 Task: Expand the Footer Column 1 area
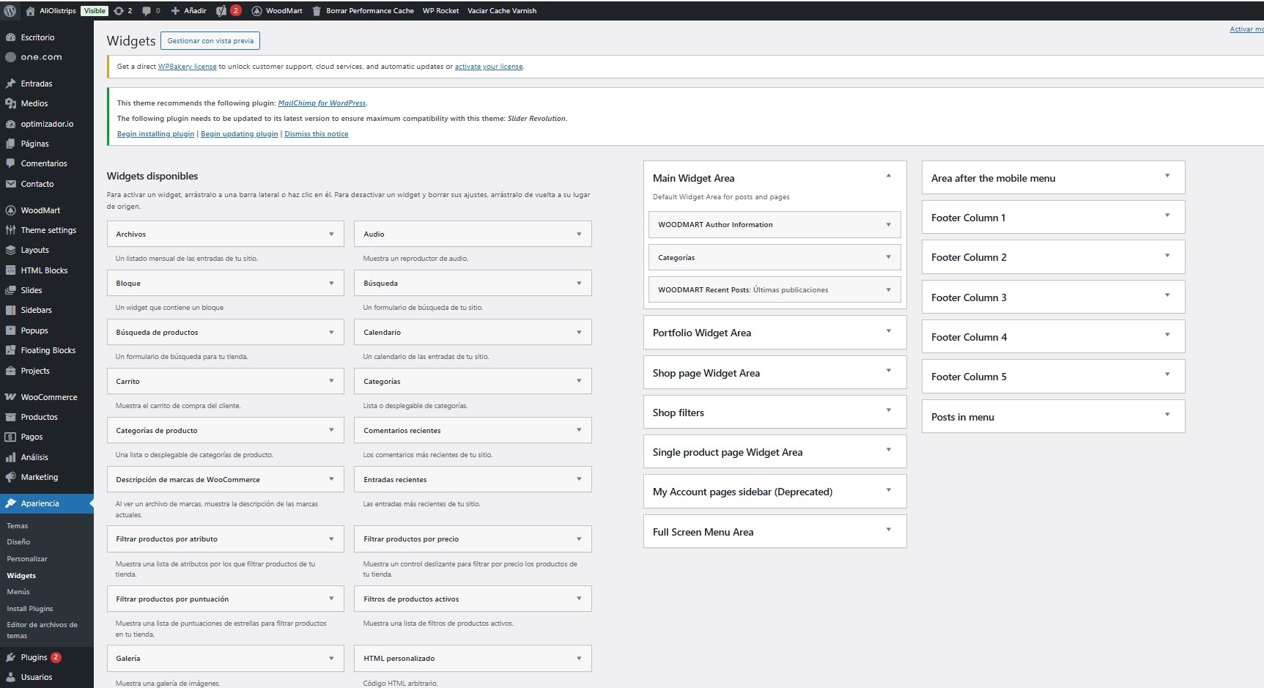(x=1167, y=216)
